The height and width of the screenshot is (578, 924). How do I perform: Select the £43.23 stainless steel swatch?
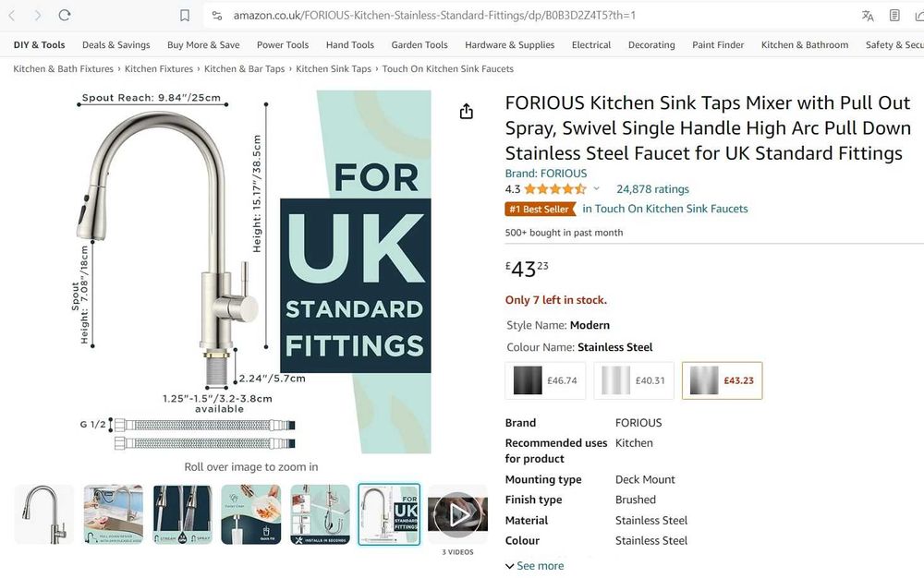722,380
